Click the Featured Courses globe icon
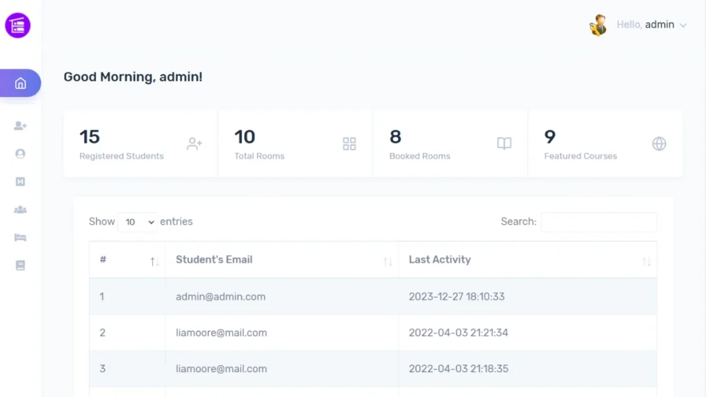This screenshot has height=397, width=706. (659, 143)
